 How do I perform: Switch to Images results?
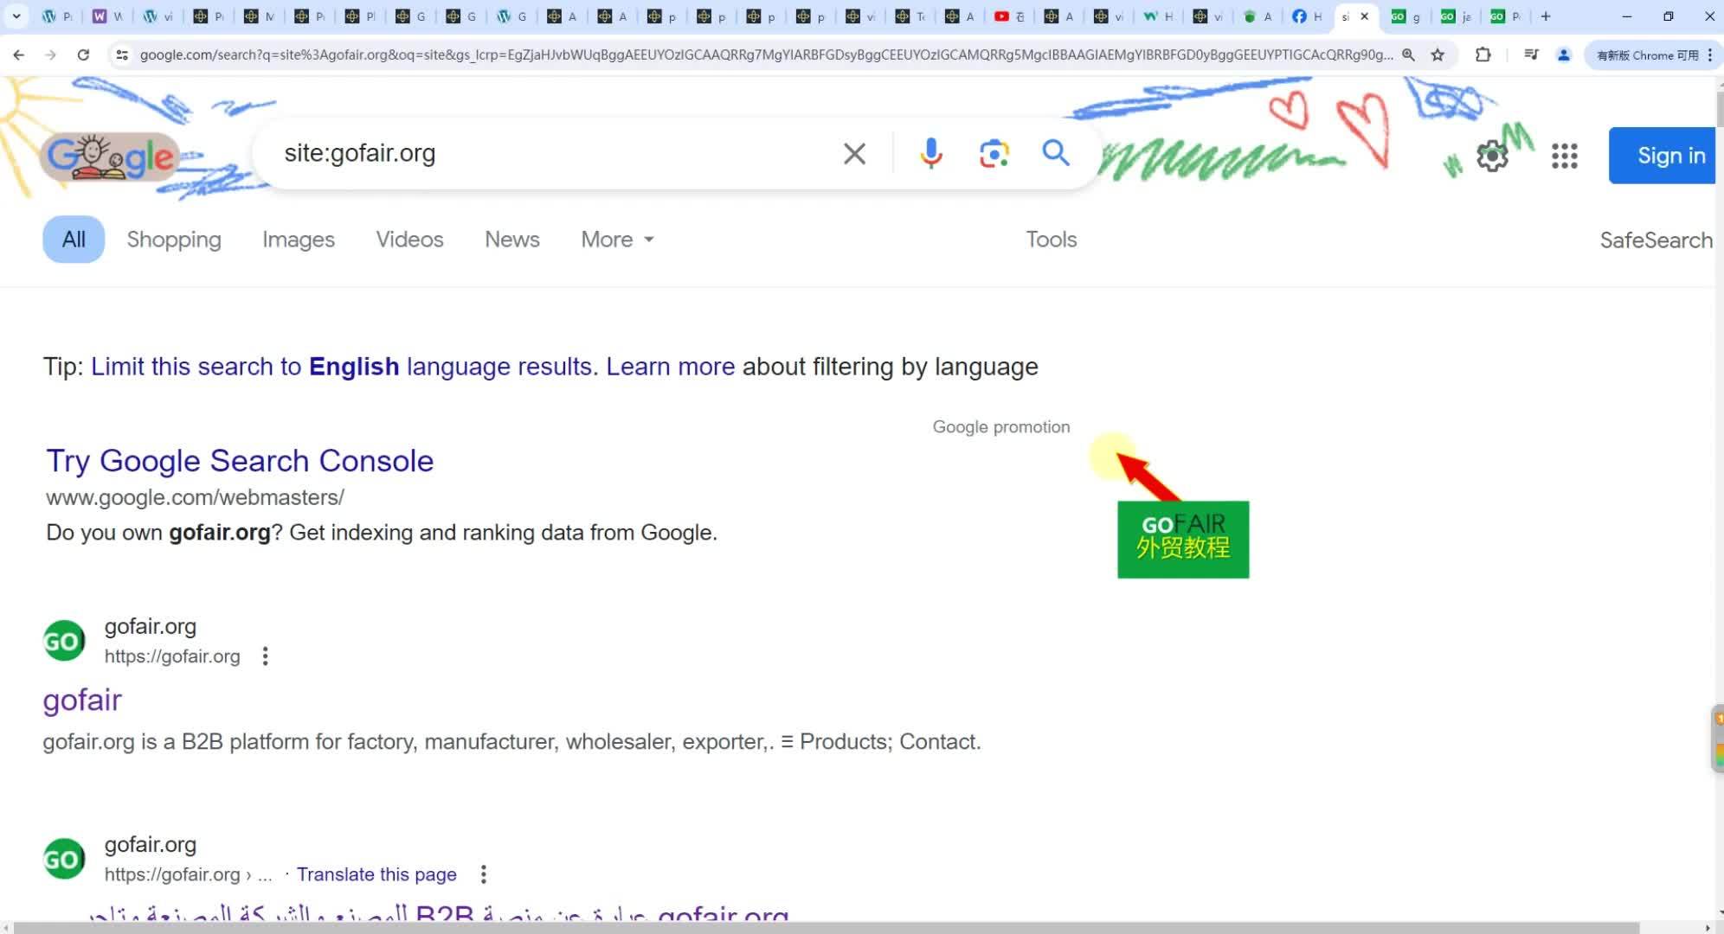tap(299, 240)
